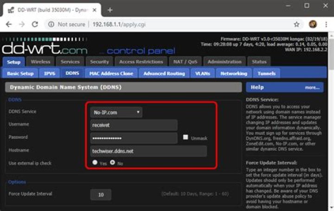Click the profile avatar icon

313,24
